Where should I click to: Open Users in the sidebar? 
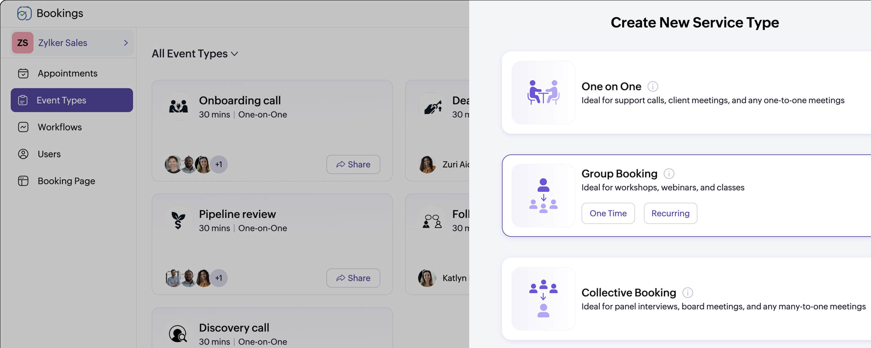[x=72, y=154]
